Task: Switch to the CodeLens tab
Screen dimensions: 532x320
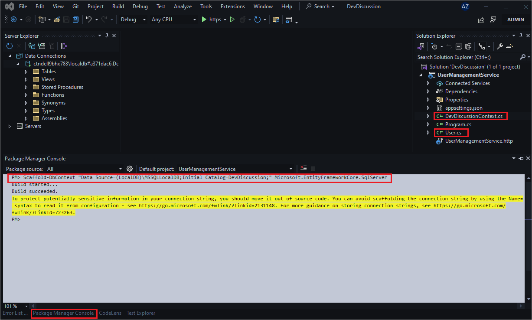Action: pos(110,313)
